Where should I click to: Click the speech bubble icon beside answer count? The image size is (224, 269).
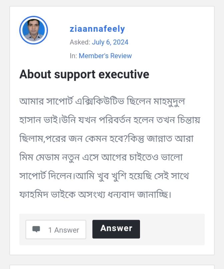coord(36,229)
